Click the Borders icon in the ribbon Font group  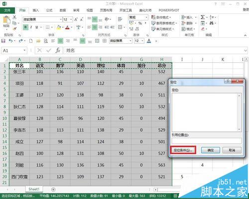(x=48, y=27)
